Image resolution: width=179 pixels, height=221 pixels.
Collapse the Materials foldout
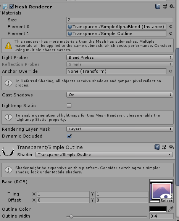pos(0,13)
